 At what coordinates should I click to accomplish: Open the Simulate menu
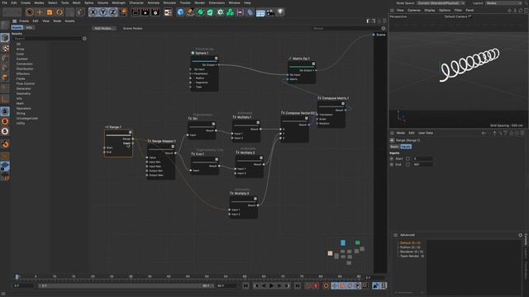tap(169, 2)
